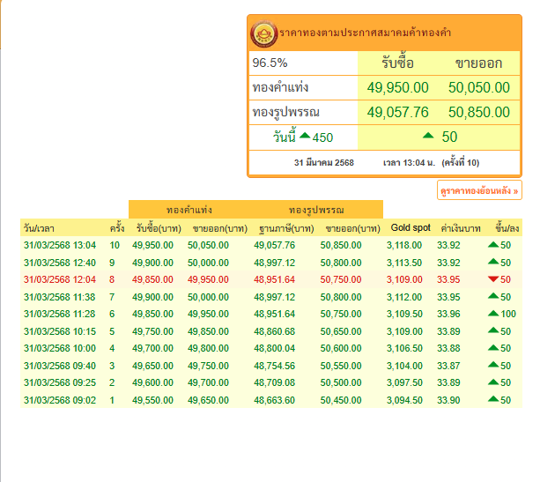This screenshot has height=482, width=540.
Task: Click gold spot value 3,104.00
Action: coord(404,366)
